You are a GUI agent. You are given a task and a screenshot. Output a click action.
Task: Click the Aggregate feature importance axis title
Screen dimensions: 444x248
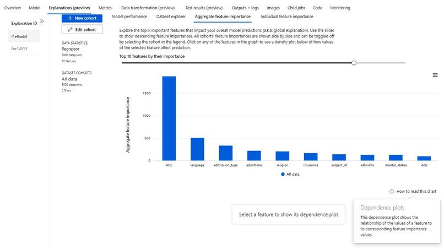pos(128,125)
